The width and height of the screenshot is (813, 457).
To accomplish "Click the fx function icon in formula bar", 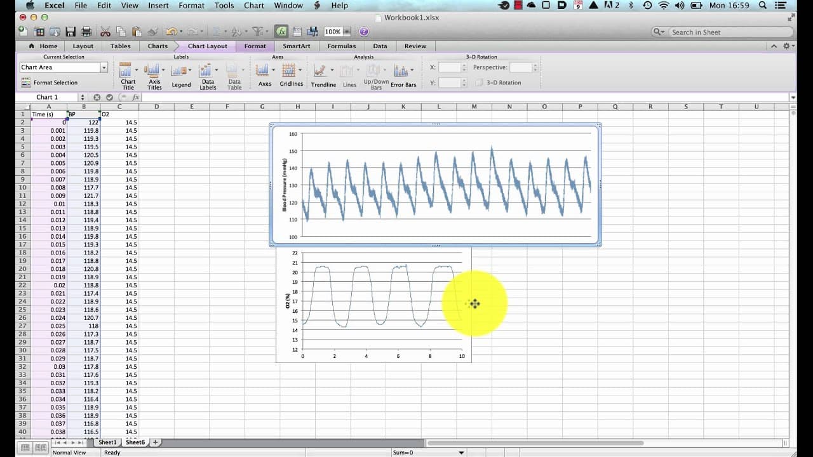I will tap(136, 97).
